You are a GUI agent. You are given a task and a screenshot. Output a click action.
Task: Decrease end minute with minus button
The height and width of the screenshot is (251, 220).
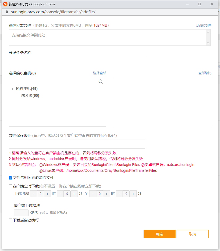point(119,194)
